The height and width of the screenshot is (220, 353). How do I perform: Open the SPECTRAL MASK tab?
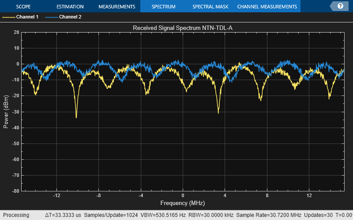[210, 7]
